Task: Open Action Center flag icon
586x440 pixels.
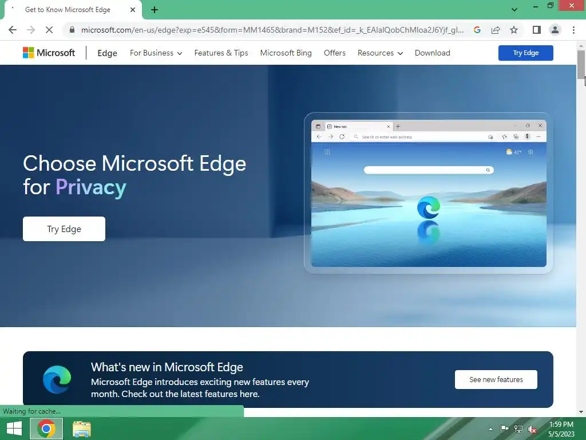Action: [x=504, y=429]
